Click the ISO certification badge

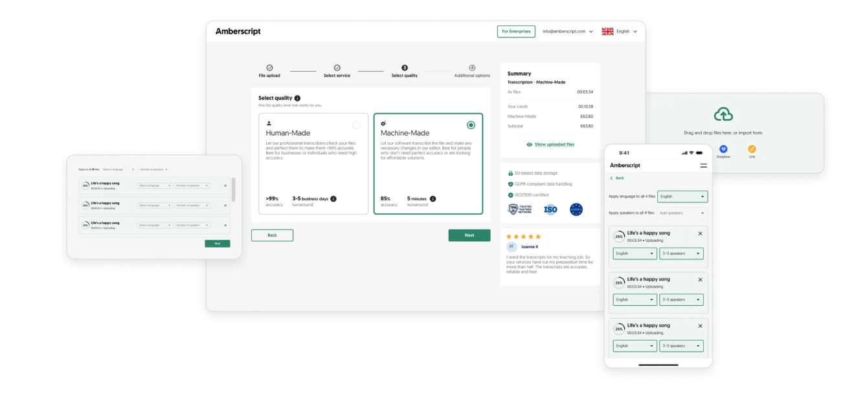pos(550,209)
